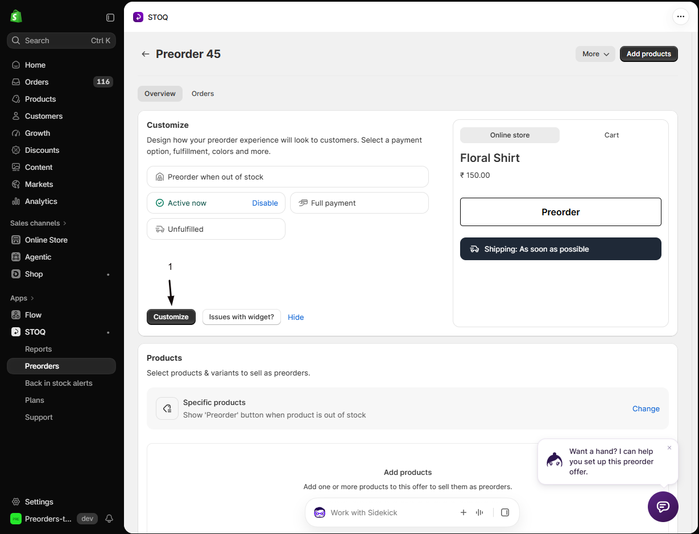Image resolution: width=699 pixels, height=534 pixels.
Task: Click the Change link
Action: 646,408
